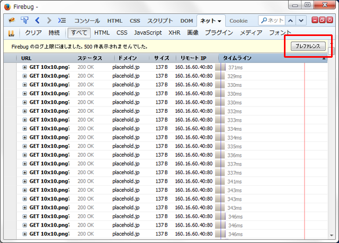Expand the last visible GET 10x10.png row
The width and height of the screenshot is (339, 243).
(25, 233)
